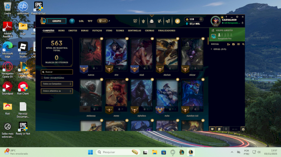Enable Exibir desabilitadas checkbox
The width and height of the screenshot is (281, 157).
point(42,78)
